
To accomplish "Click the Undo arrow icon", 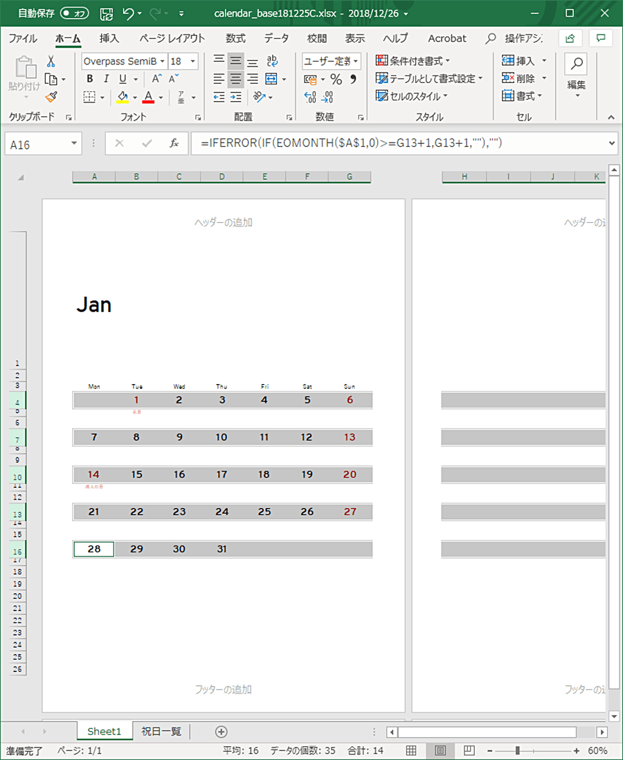I will (x=129, y=14).
